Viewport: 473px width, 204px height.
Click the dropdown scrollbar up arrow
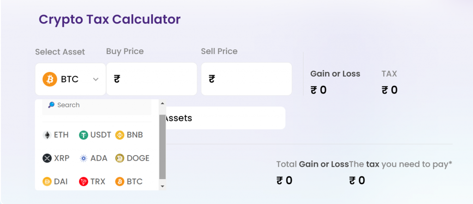(x=162, y=103)
